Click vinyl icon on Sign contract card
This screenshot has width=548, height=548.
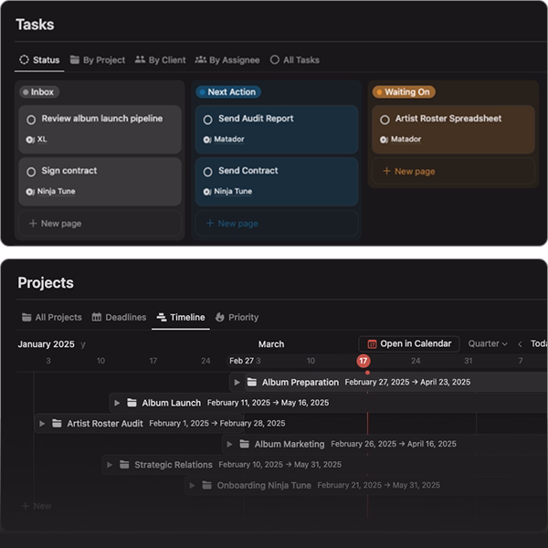pyautogui.click(x=30, y=192)
